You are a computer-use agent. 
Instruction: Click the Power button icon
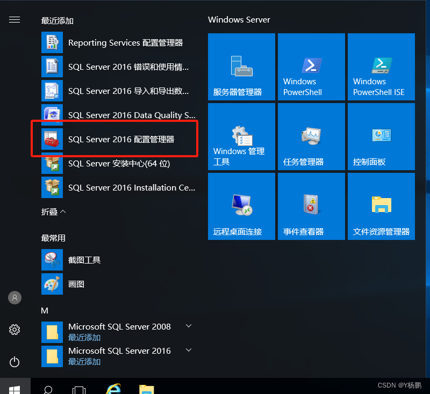pyautogui.click(x=15, y=362)
